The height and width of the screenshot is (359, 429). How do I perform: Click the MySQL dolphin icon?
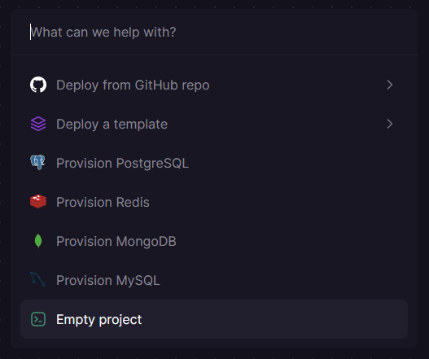37,279
